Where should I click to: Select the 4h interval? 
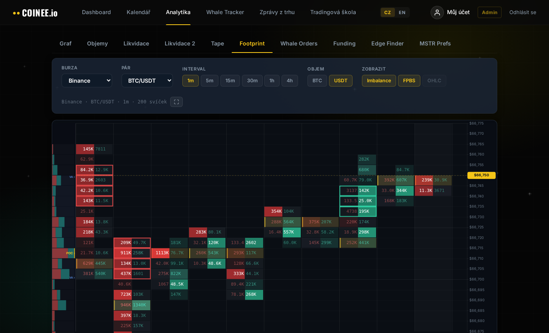point(290,80)
